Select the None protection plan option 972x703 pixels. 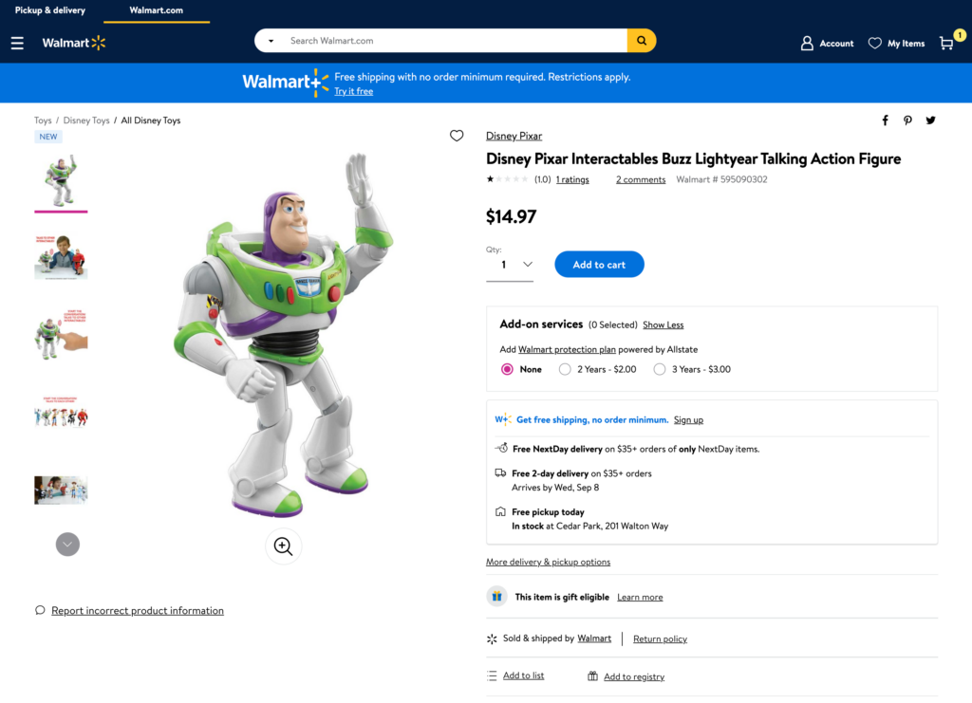click(x=507, y=369)
